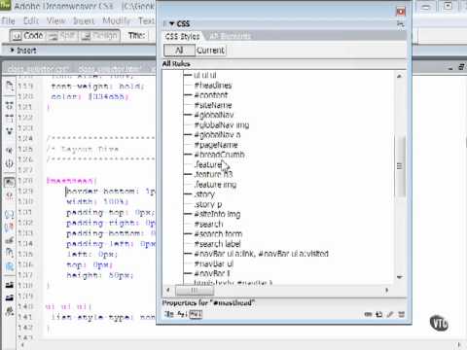
Task: Open the Text menu
Action: pyautogui.click(x=146, y=21)
